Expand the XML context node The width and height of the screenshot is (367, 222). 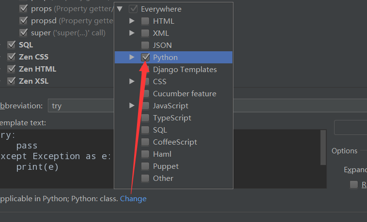(132, 33)
